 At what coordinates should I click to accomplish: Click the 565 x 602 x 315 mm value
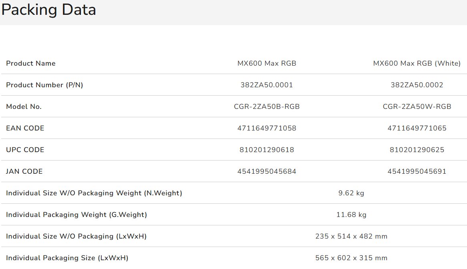pyautogui.click(x=351, y=258)
